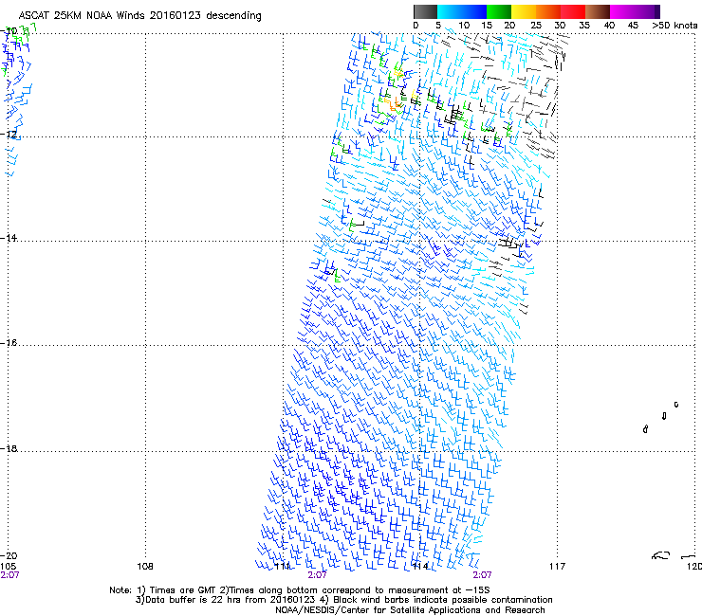702x616 pixels.
Task: Click the red 30-35 knots color band
Action: 573,11
